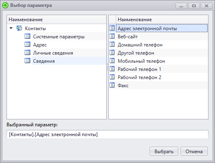Image resolution: width=215 pixels, height=163 pixels.
Task: Click the Сведения table icon
Action: pos(27,61)
